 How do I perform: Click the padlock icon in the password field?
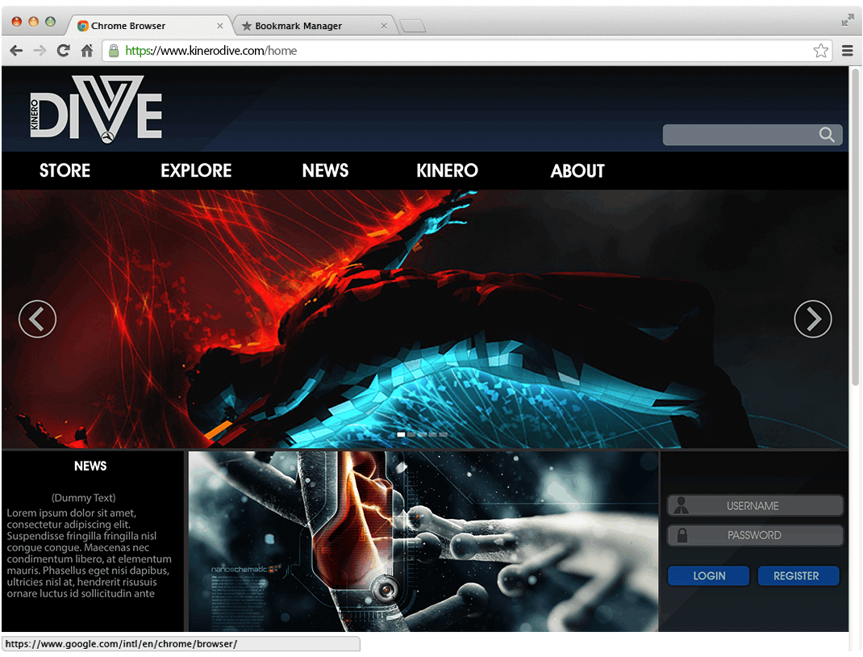pos(682,535)
